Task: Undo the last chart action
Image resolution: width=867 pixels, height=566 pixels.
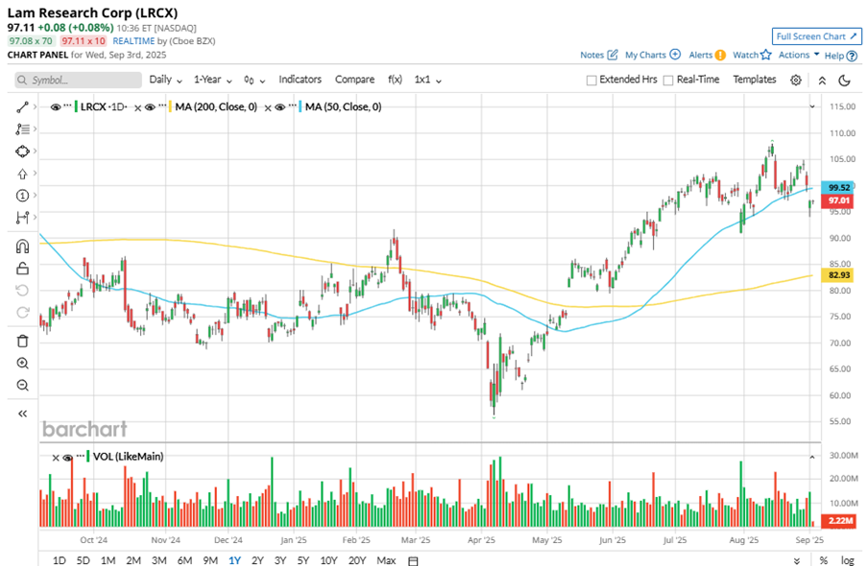Action: 22,291
